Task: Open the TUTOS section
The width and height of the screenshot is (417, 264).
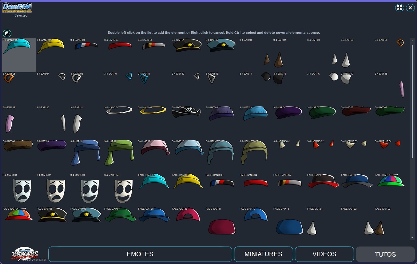Action: [385, 254]
